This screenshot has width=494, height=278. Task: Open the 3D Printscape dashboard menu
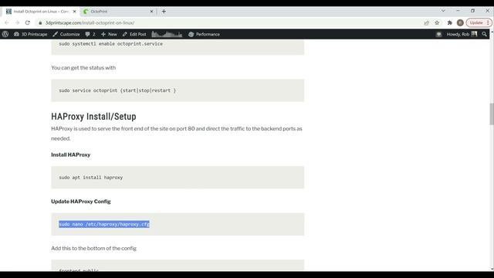point(31,34)
